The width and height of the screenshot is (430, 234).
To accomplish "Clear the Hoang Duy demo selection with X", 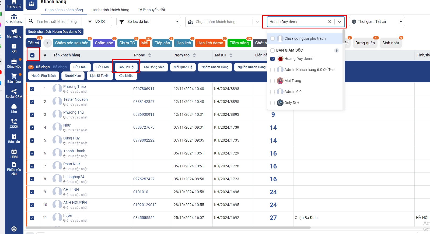I will click(329, 22).
